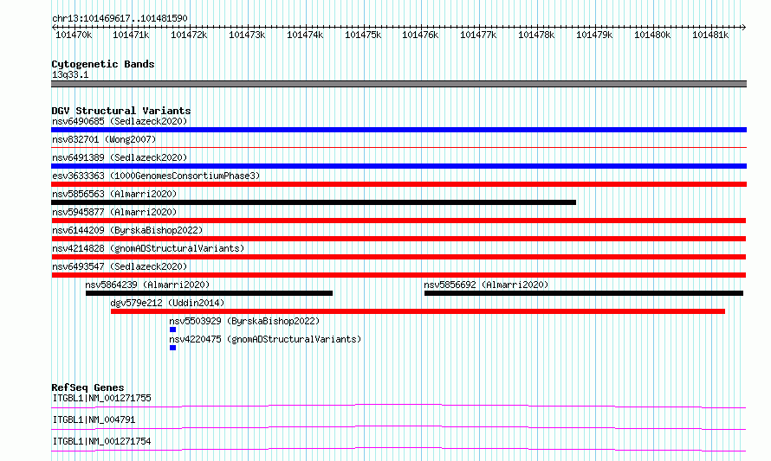Select the ITGBL1|NM_004791 gene line
771x461 pixels.
point(398,427)
